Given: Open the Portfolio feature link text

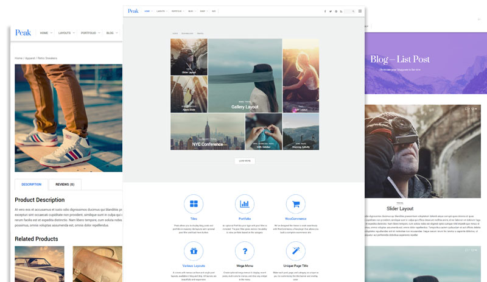Looking at the screenshot, I should (245, 219).
